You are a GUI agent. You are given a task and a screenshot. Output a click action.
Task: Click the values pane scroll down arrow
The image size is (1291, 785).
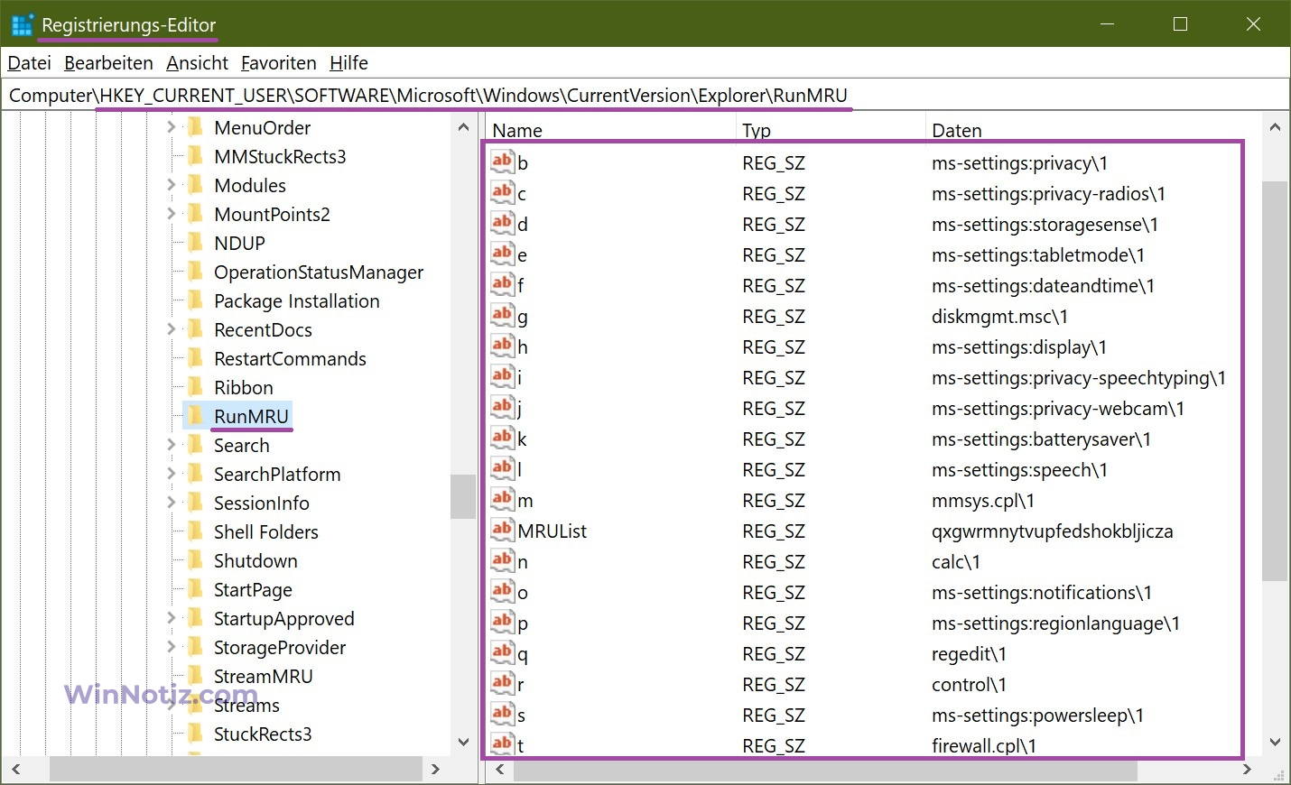click(x=1275, y=743)
